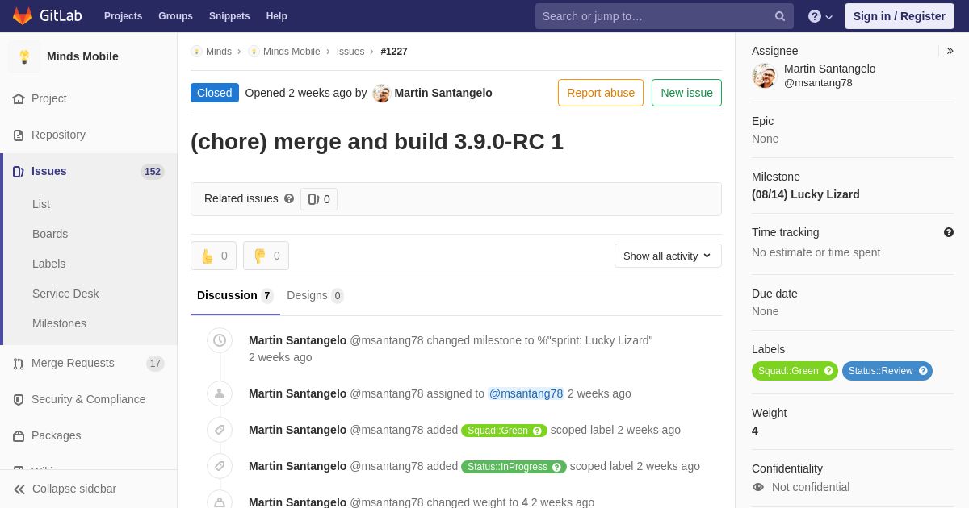Click the Issues breadcrumb link

[x=350, y=52]
